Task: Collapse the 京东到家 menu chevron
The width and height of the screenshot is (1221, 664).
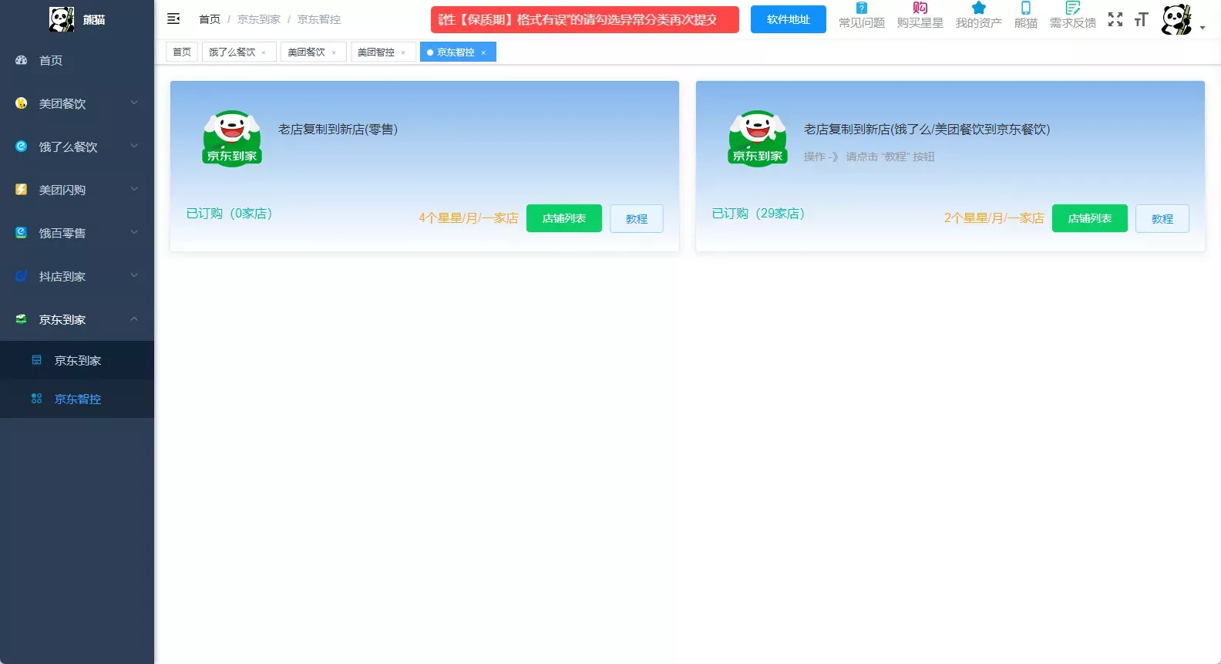Action: coord(134,319)
